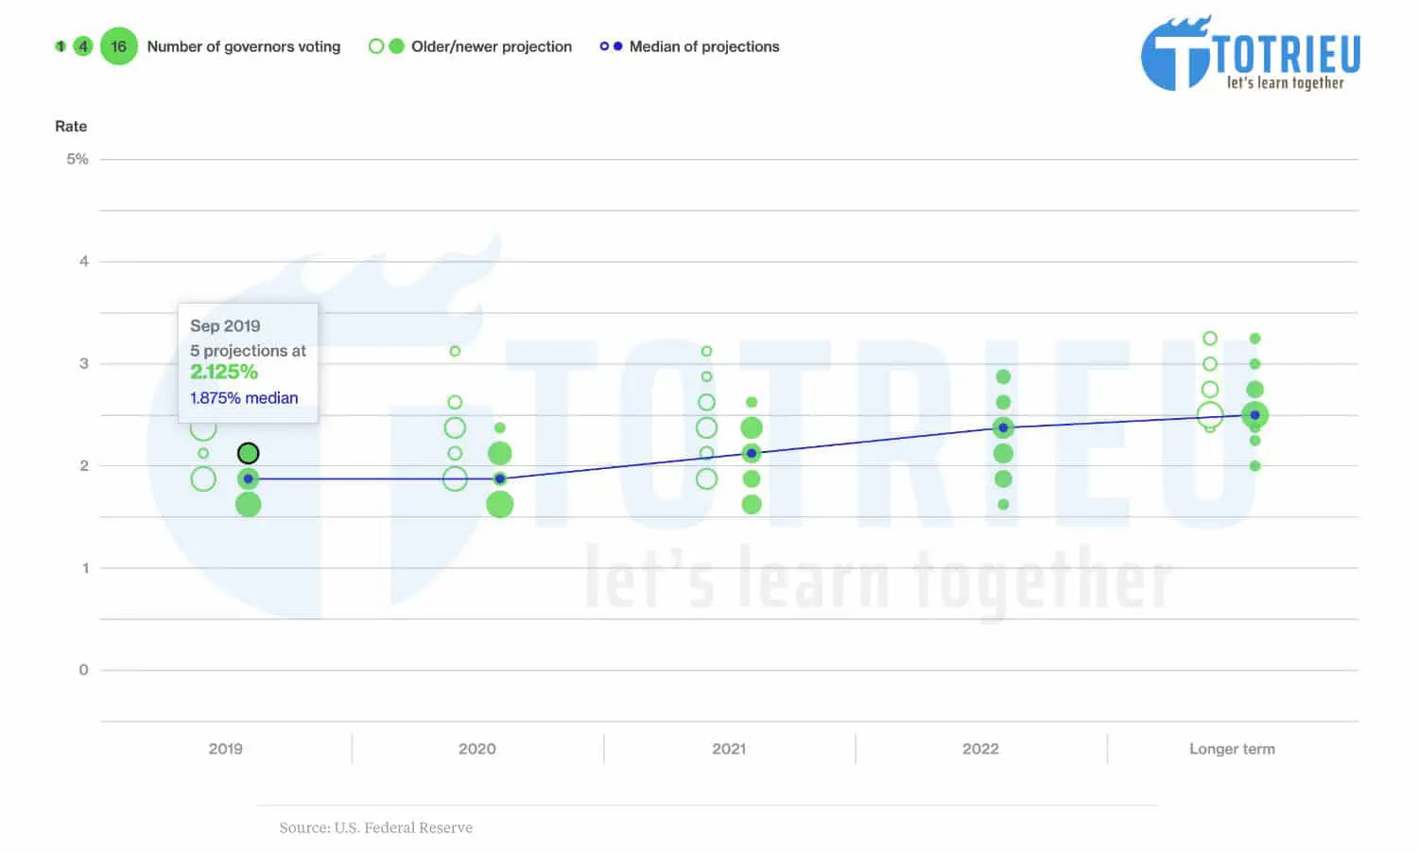Image resolution: width=1418 pixels, height=853 pixels.
Task: Select the 2019 x-axis label
Action: point(225,749)
